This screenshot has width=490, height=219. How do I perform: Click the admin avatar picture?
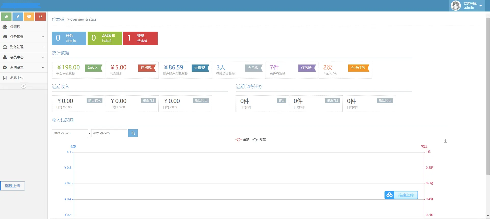456,6
